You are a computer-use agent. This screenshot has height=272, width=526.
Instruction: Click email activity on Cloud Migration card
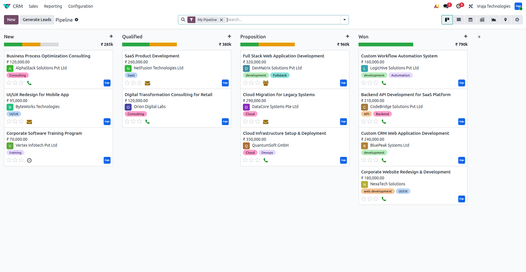point(266,122)
